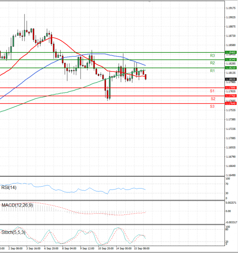Click the MACD 0.002571 scale value
This screenshot has width=238, height=253.
231,203
